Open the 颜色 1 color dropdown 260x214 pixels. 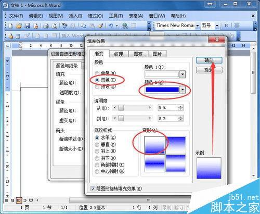pyautogui.click(x=183, y=74)
